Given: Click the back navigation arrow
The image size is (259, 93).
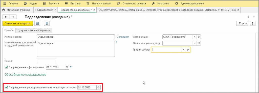Looking at the screenshot, I should click(x=6, y=17).
